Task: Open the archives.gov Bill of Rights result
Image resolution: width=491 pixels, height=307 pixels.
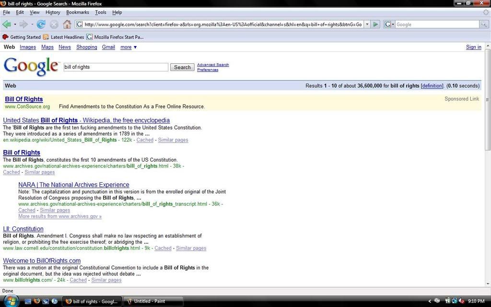Action: pos(22,153)
